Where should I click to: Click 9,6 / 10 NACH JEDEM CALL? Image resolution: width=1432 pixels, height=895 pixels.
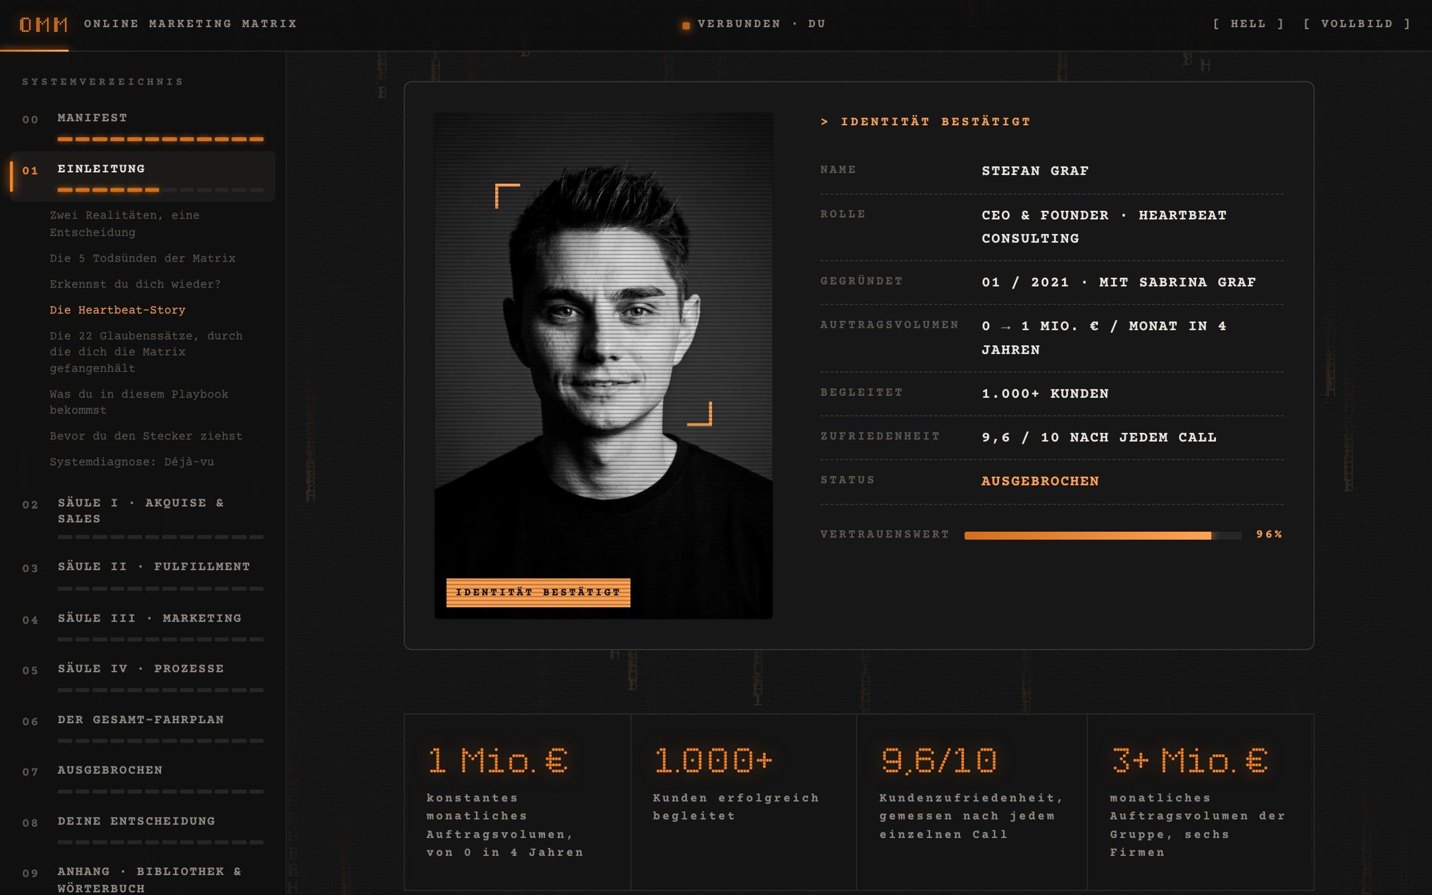point(1099,437)
